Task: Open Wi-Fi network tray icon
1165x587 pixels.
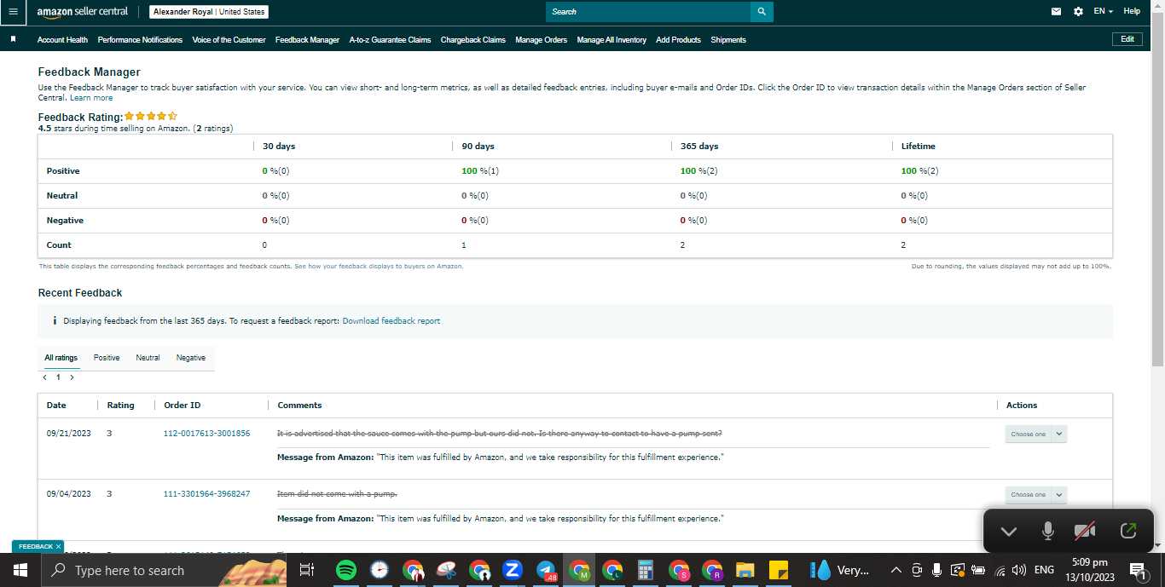Action: (x=999, y=570)
